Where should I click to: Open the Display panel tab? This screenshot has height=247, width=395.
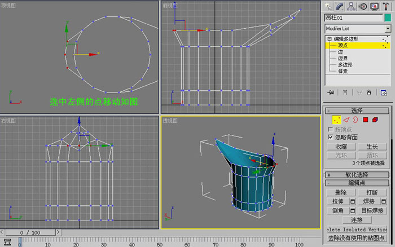[374, 7]
